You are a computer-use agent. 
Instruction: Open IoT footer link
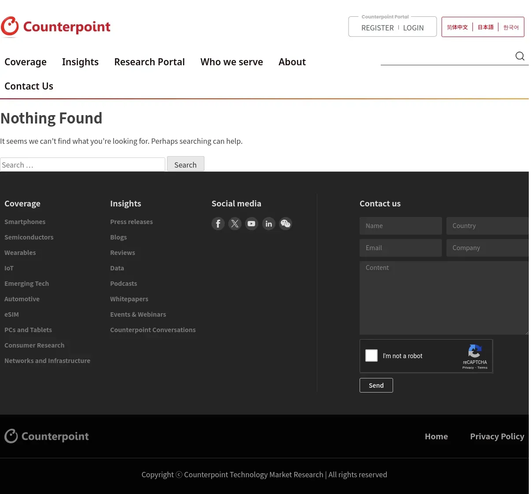pos(9,268)
